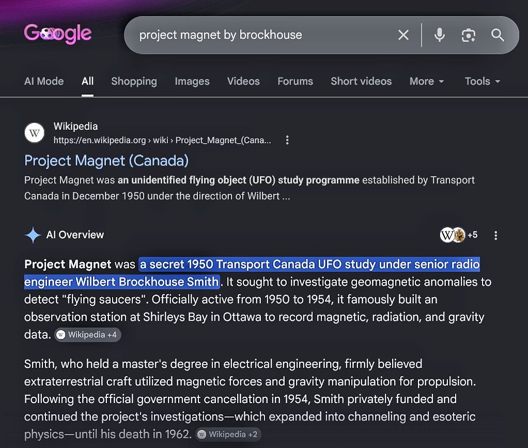Clear the search query with the X icon
The width and height of the screenshot is (528, 448).
pos(403,35)
